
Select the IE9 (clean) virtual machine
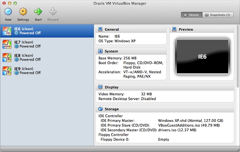[x=47, y=71]
